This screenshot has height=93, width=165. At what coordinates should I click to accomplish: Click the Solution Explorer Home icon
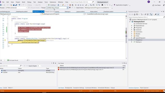pyautogui.click(x=135, y=14)
